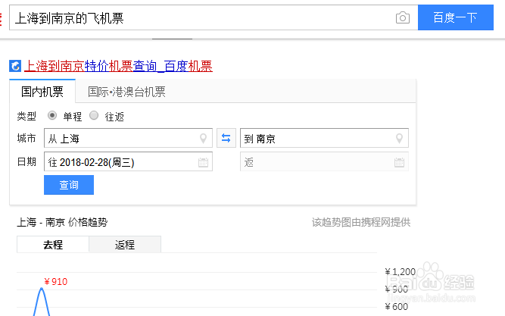The width and height of the screenshot is (505, 316).
Task: Switch to 国际•港澳台机票 tab
Action: (x=126, y=92)
